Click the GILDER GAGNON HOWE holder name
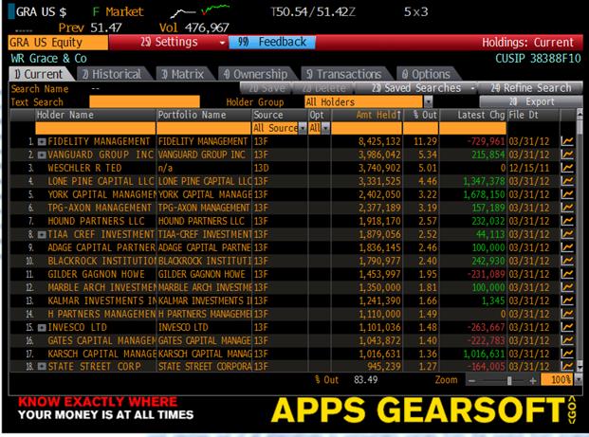The height and width of the screenshot is (437, 589). [96, 275]
